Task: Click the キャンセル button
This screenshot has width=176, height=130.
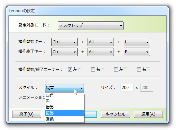Action: pos(115,114)
